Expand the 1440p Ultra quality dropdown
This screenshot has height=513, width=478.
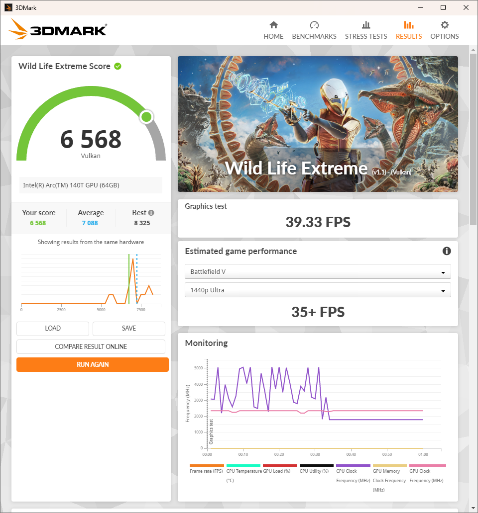[317, 290]
